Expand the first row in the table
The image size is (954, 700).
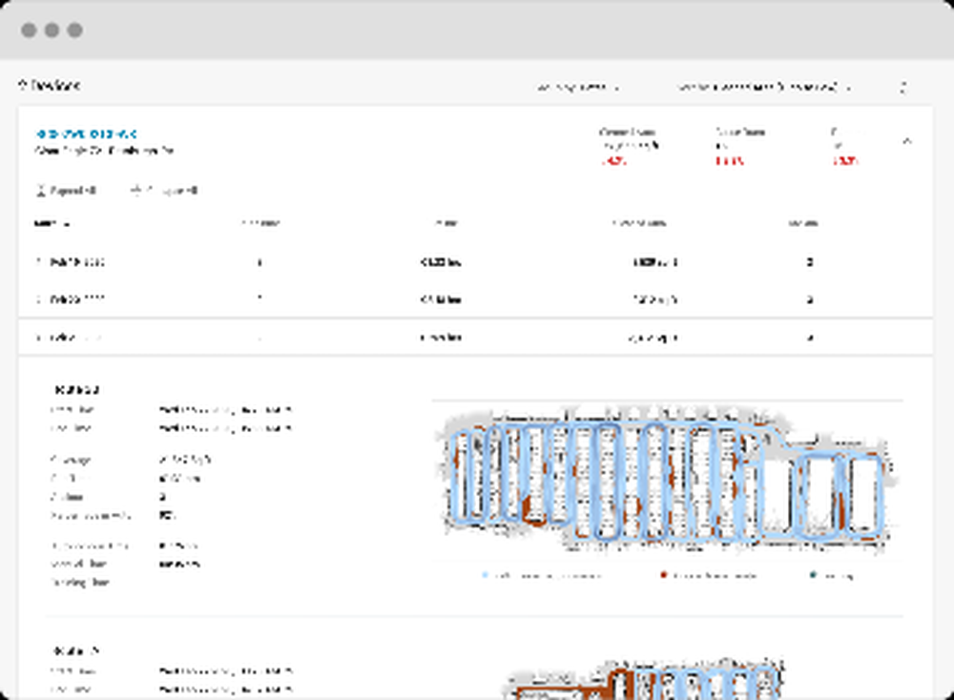[x=475, y=262]
